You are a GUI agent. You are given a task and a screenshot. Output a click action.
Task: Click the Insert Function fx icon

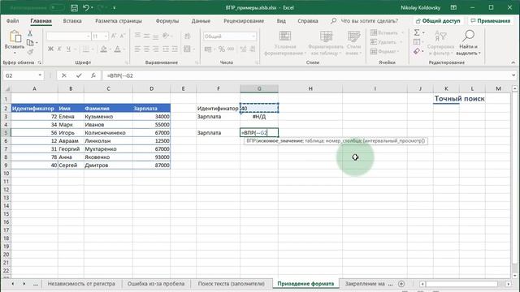tap(93, 75)
